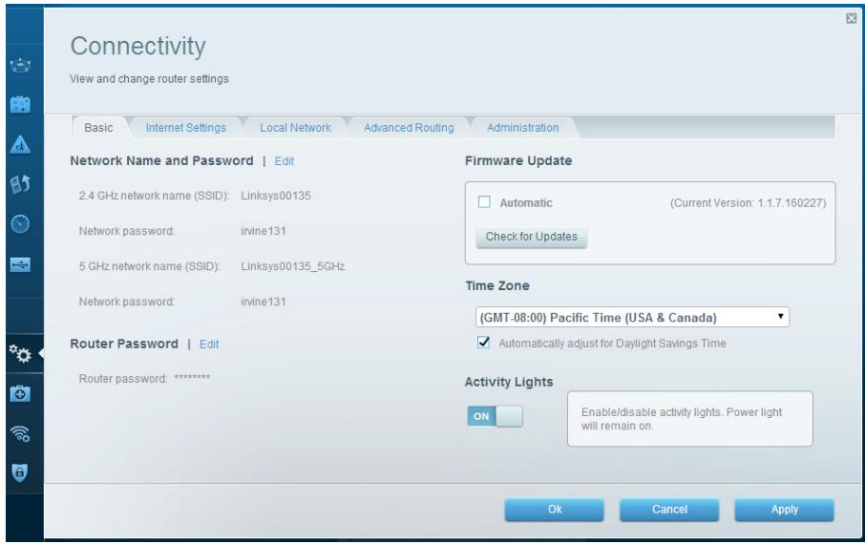The height and width of the screenshot is (544, 865).
Task: Click Check for Updates button
Action: tap(531, 237)
